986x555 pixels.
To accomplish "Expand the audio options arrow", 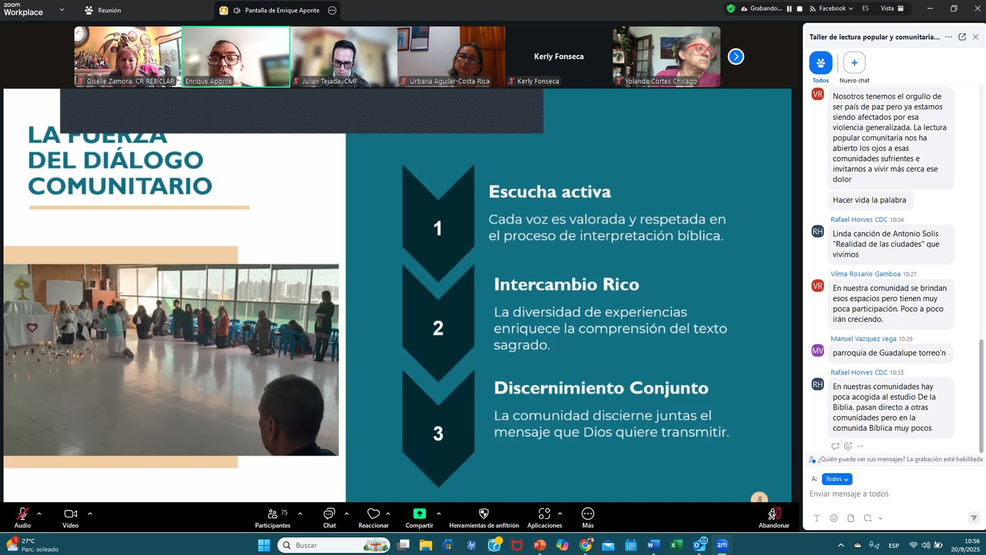I will pyautogui.click(x=39, y=514).
